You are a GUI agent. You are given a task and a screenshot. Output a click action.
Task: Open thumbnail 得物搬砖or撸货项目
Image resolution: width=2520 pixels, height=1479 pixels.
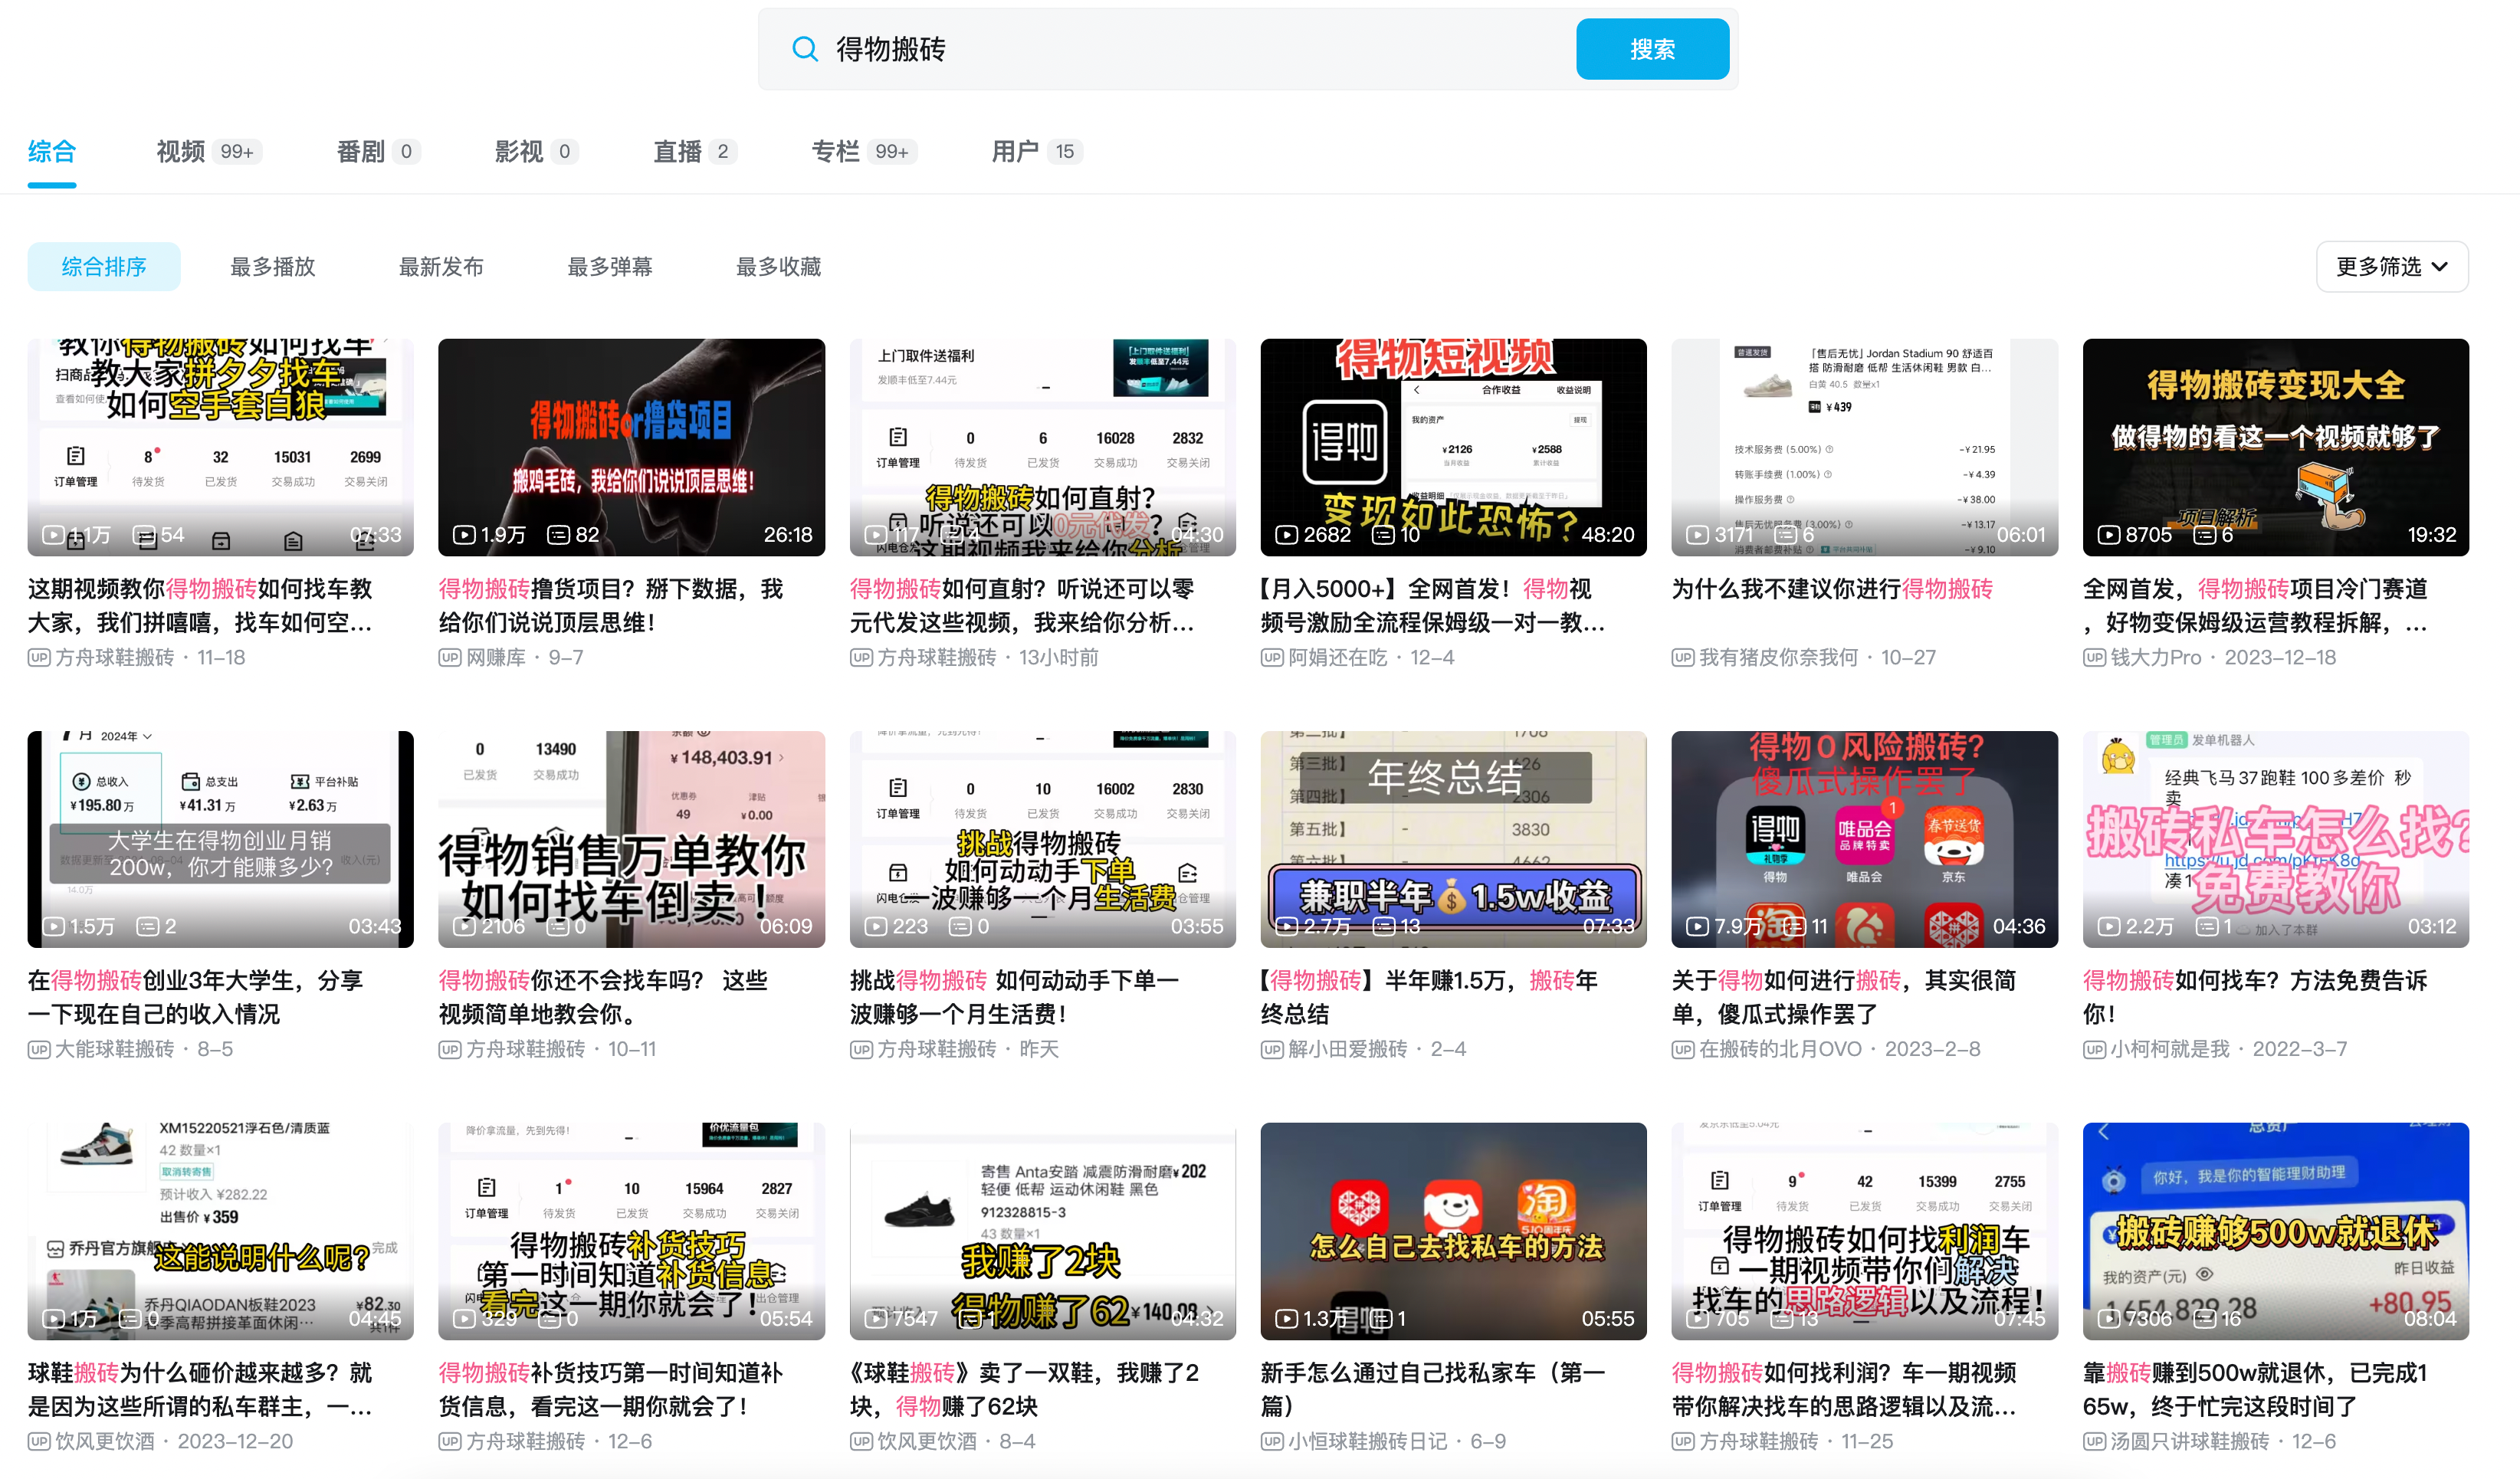pos(631,447)
